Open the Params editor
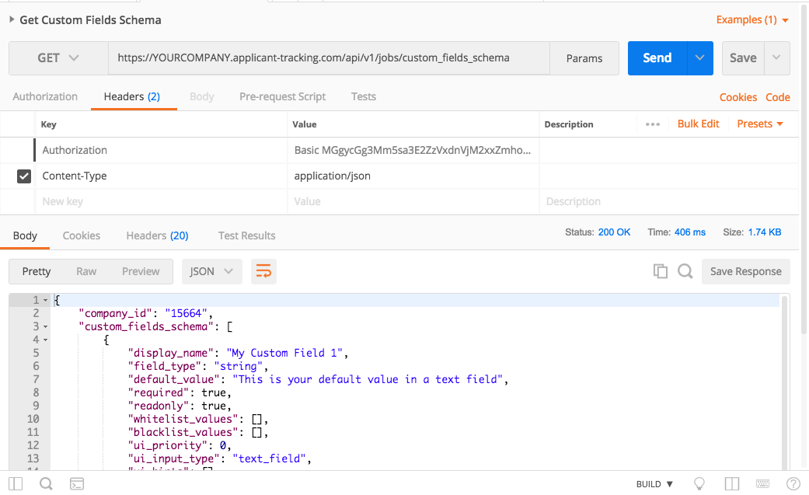Viewport: 809px width, 495px height. click(584, 58)
